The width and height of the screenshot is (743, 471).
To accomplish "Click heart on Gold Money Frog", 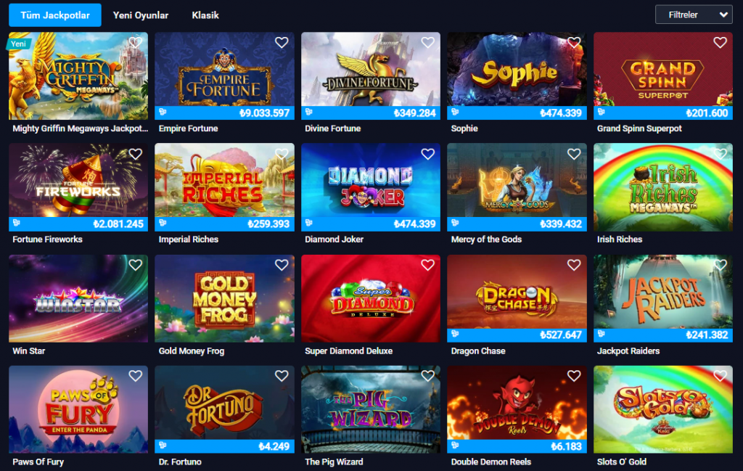I will tap(282, 265).
